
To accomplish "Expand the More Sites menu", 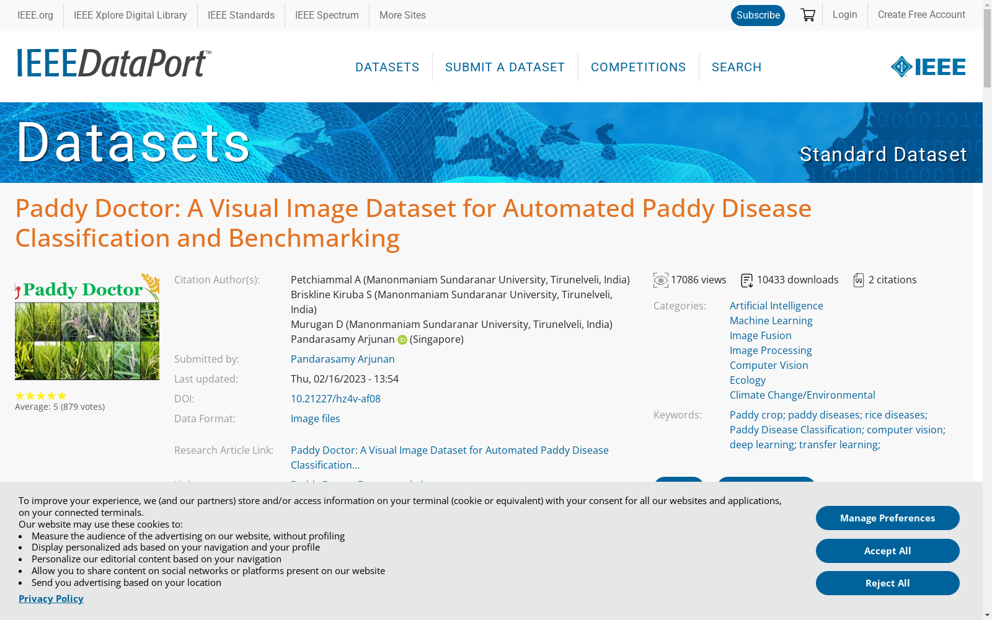I will [402, 15].
